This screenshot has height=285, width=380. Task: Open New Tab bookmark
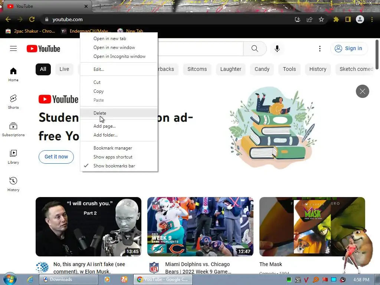point(130,31)
